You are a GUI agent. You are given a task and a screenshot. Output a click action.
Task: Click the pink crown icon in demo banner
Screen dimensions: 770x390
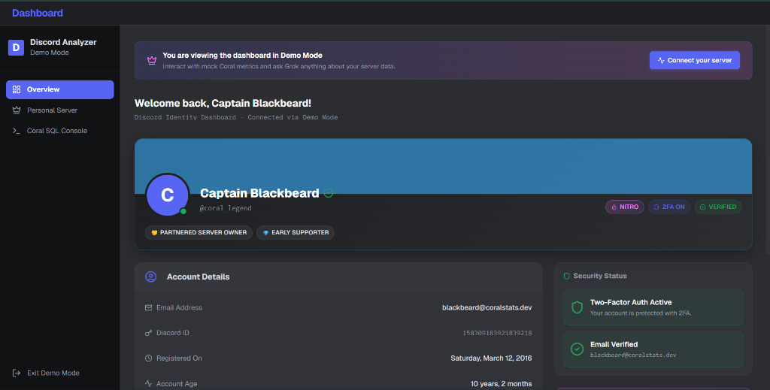(x=152, y=60)
